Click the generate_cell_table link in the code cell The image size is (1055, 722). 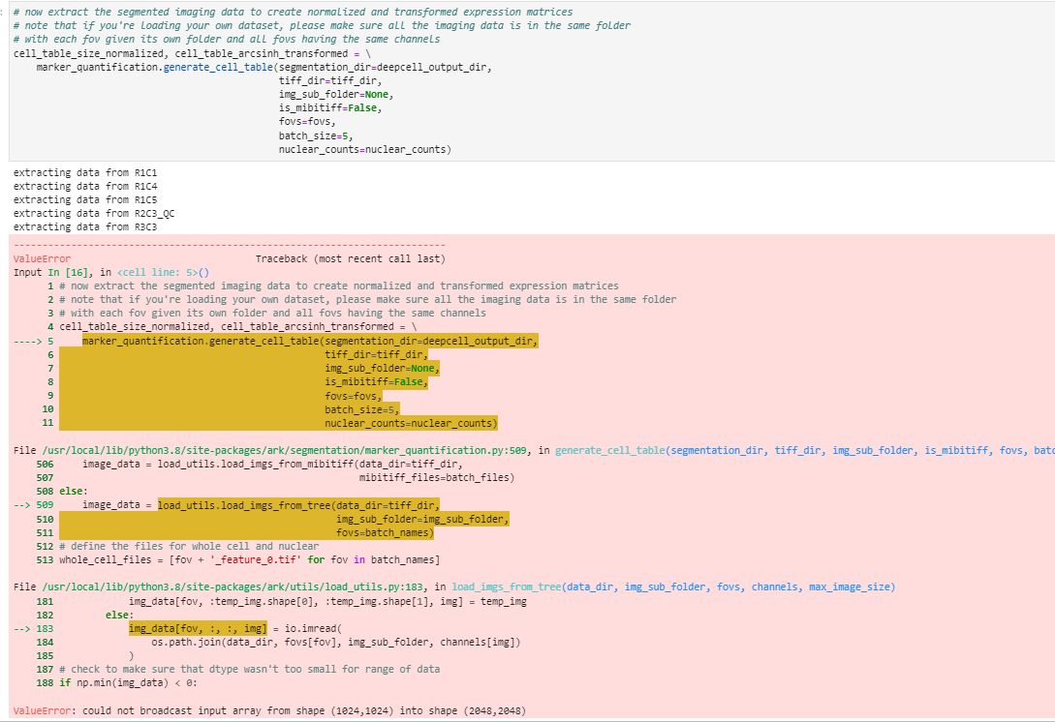click(x=218, y=67)
